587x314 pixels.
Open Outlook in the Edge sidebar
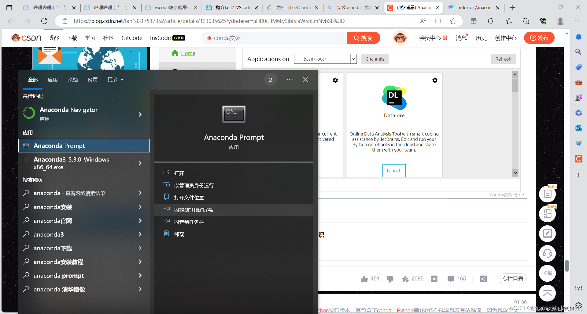(x=578, y=128)
